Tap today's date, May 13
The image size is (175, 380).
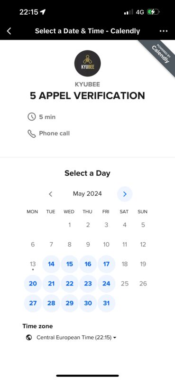33,264
